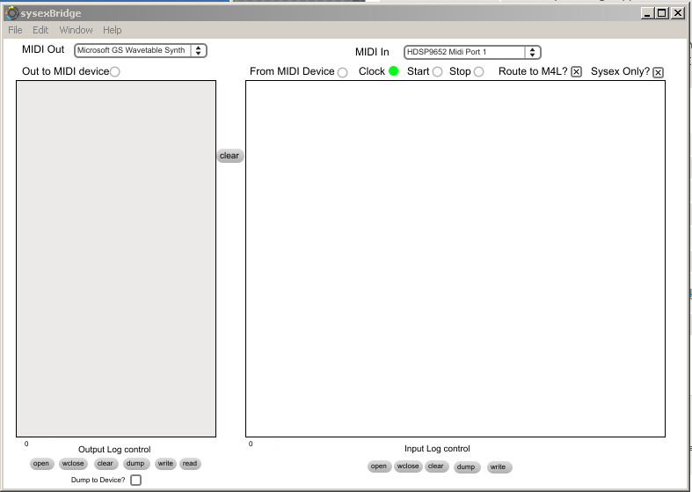Open the MIDI Out device dropdown
Image resolution: width=692 pixels, height=492 pixels.
(140, 51)
